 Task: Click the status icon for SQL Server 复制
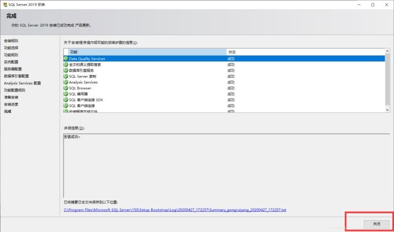coord(66,76)
